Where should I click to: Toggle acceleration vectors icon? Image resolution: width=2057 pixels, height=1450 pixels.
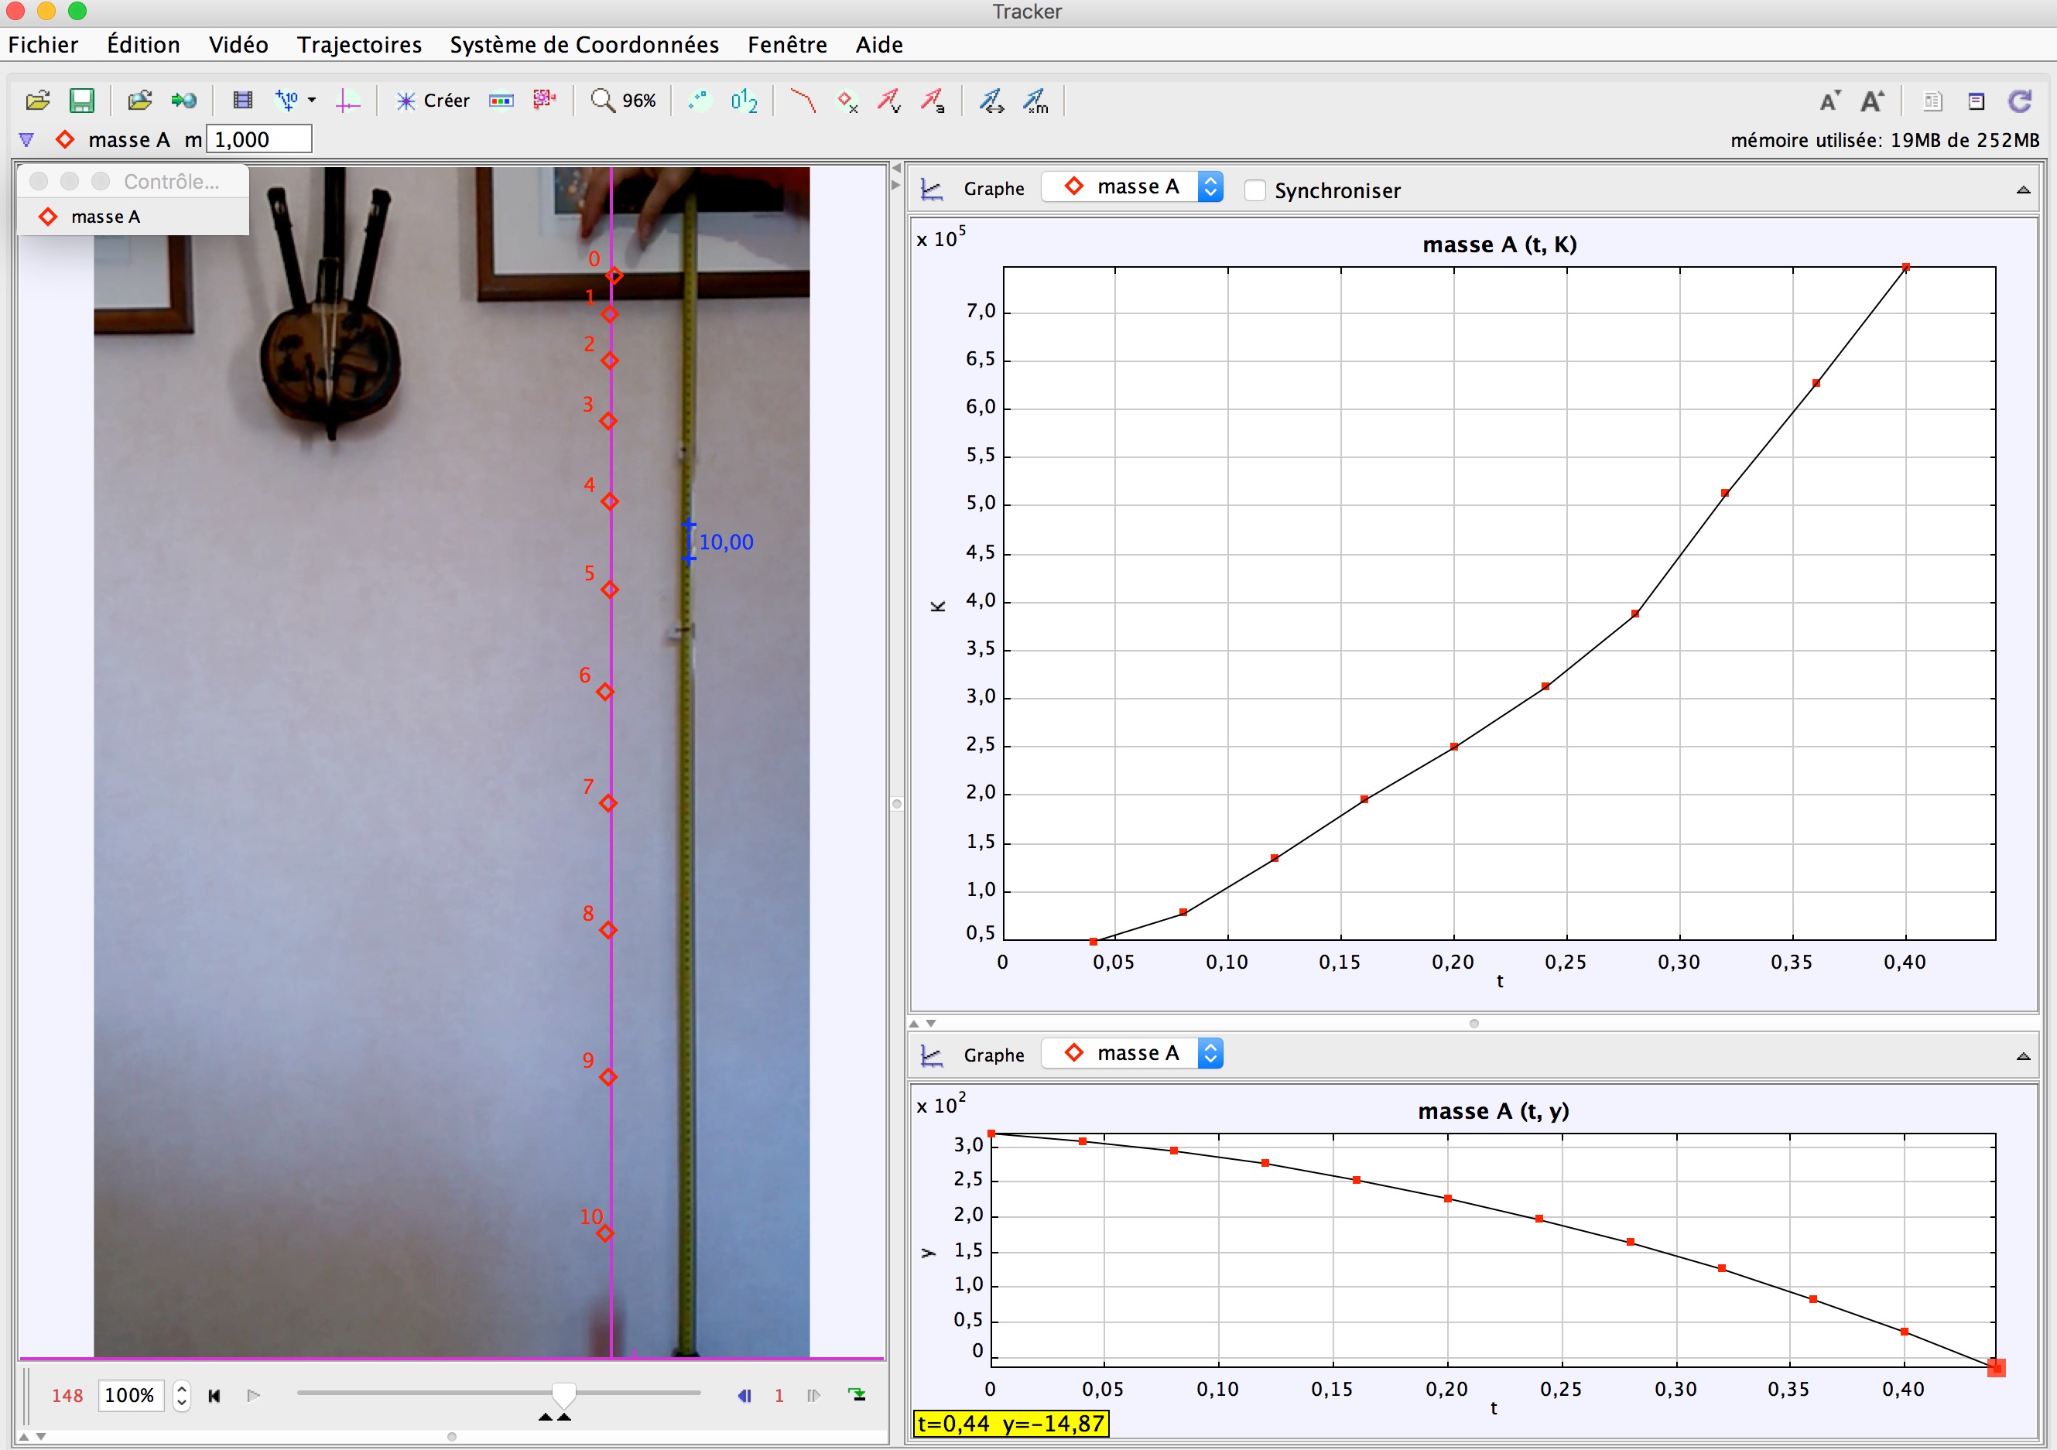click(933, 101)
